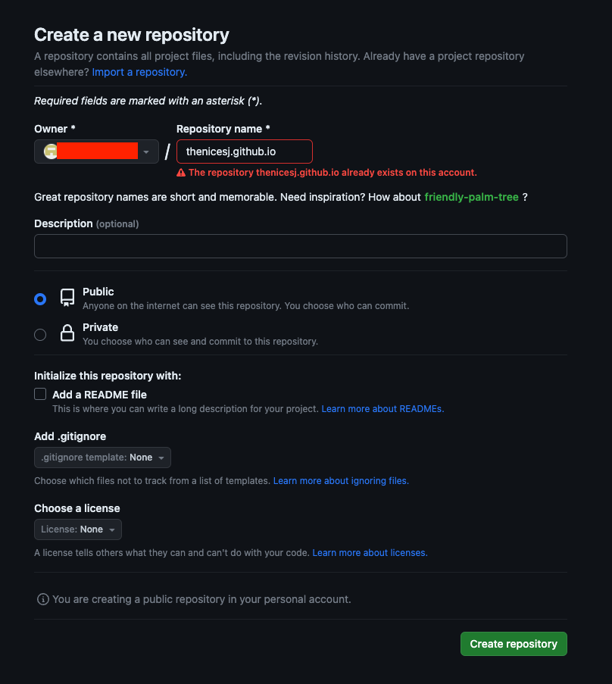Open the owner selection dropdown
This screenshot has height=684, width=612.
pos(96,151)
